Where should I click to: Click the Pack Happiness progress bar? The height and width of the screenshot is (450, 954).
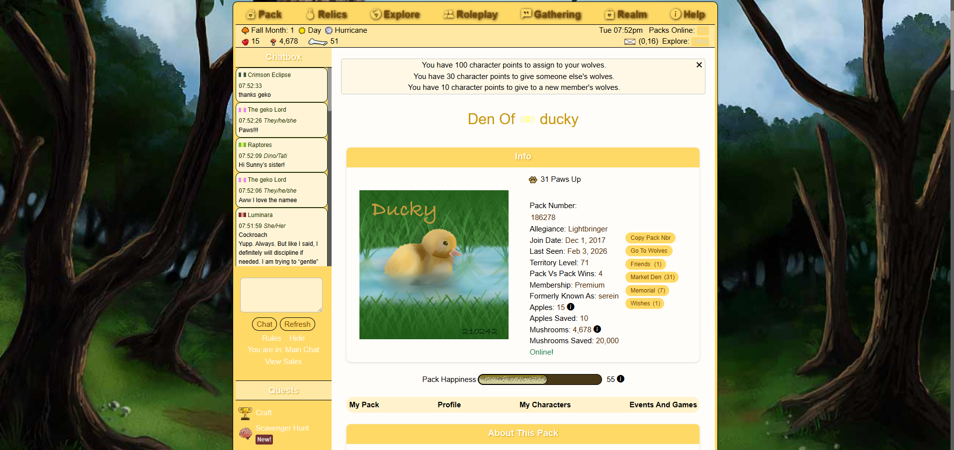coord(539,379)
